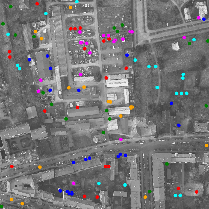The height and width of the screenshot is (209, 209).
Task: Click the lone magenta dot beside the main road
Action: (121, 139)
